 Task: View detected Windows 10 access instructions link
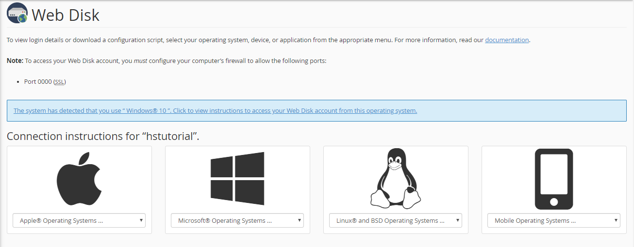(215, 111)
